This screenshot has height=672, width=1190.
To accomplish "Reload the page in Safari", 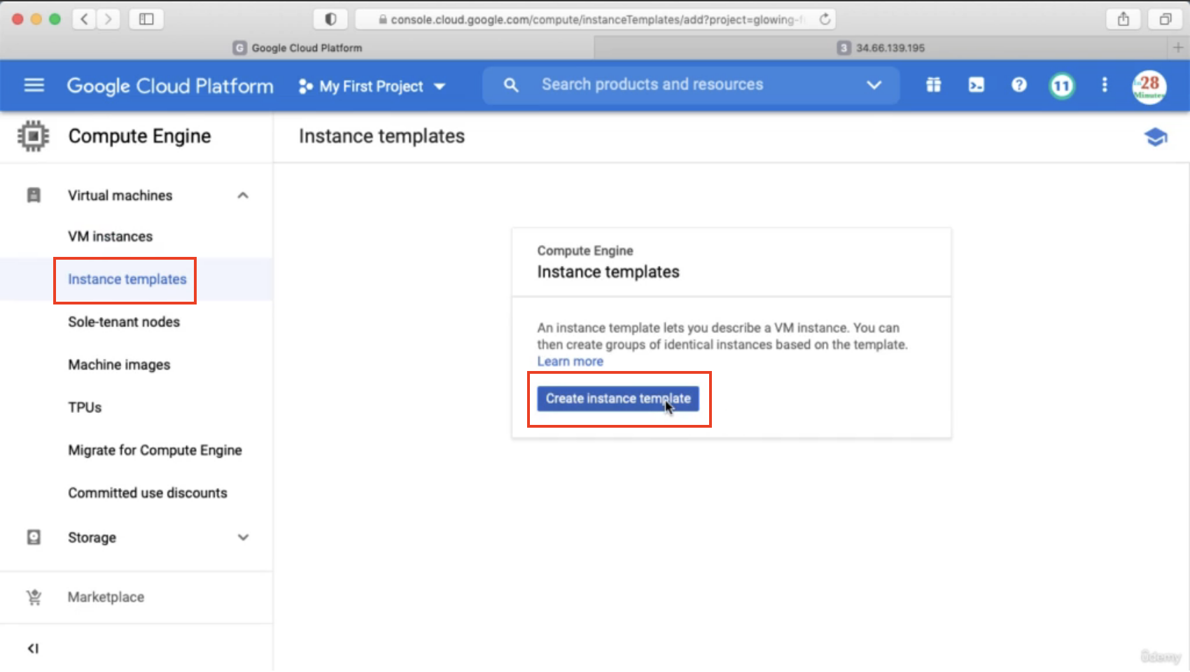I will [825, 19].
